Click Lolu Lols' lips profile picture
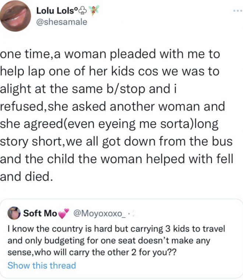This screenshot has width=243, height=280. click(x=15, y=16)
